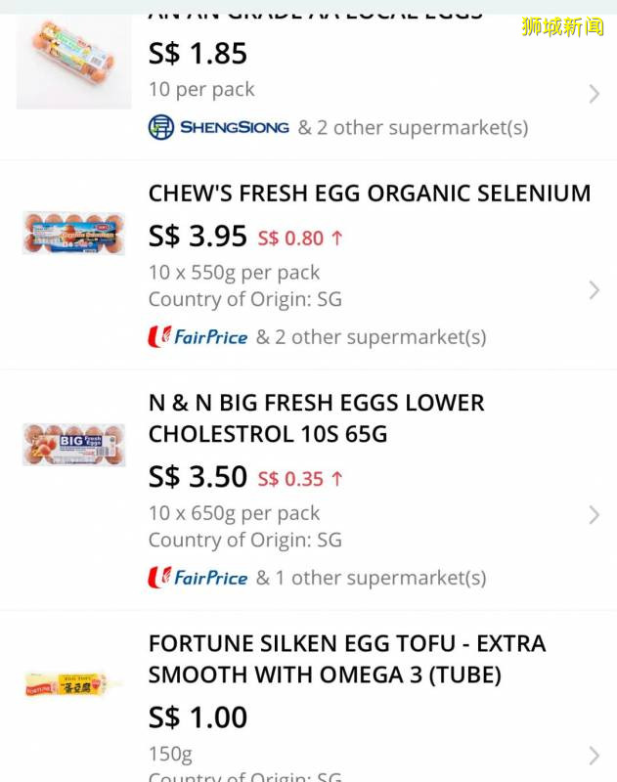Open the An An eggs product thumbnail
The height and width of the screenshot is (782, 617).
(73, 62)
